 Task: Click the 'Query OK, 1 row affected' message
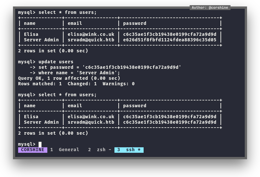pyautogui.click(x=69, y=78)
